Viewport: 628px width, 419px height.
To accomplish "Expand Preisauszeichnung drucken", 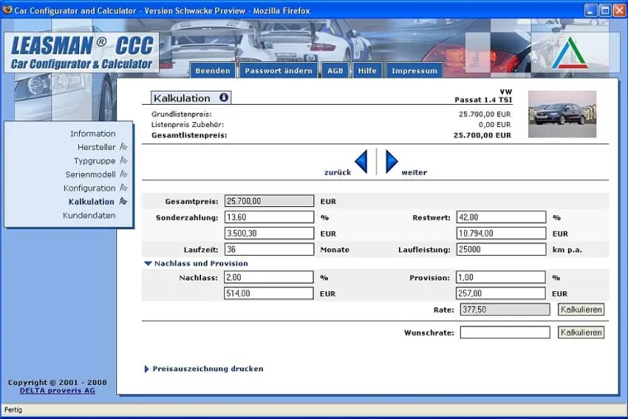I will click(x=147, y=369).
